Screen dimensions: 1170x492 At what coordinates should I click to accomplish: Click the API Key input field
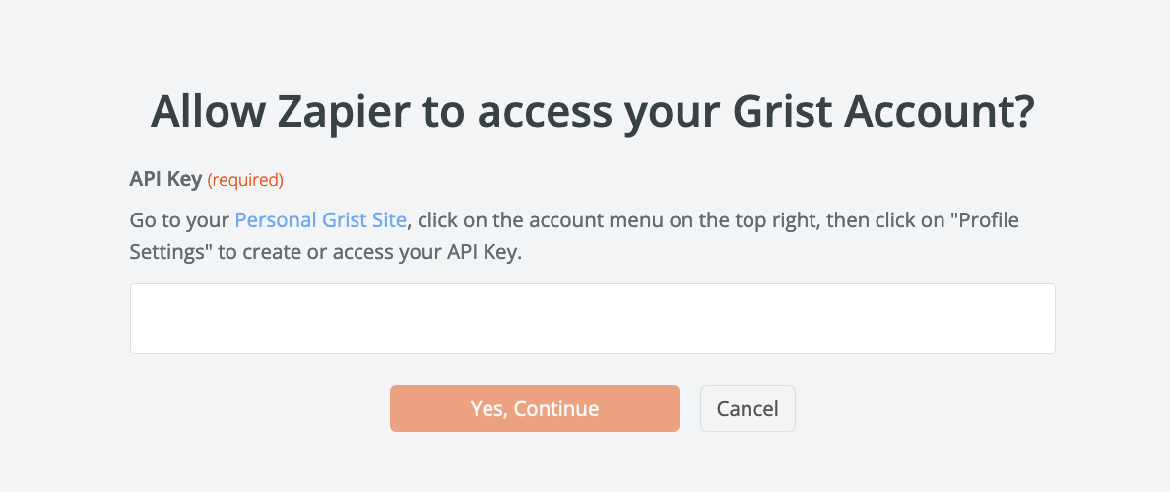(x=592, y=319)
